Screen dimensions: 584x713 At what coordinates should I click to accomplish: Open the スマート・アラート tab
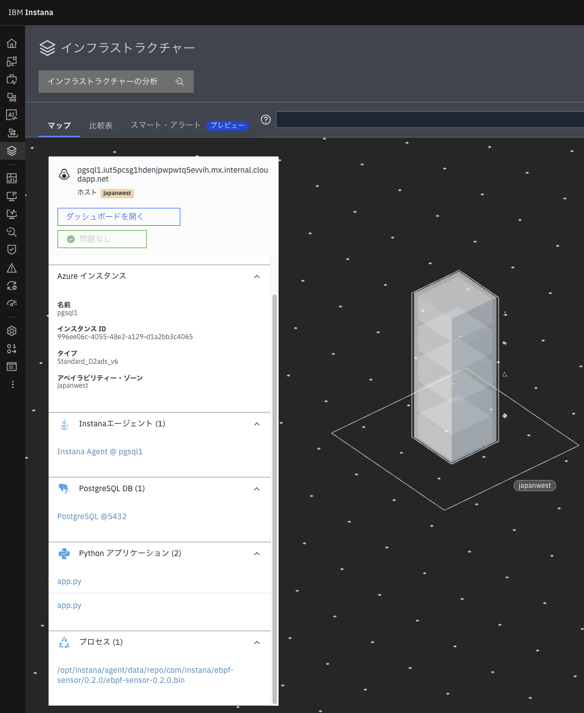tap(166, 125)
